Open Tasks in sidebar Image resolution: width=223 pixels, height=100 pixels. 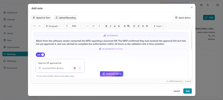pos(9,40)
